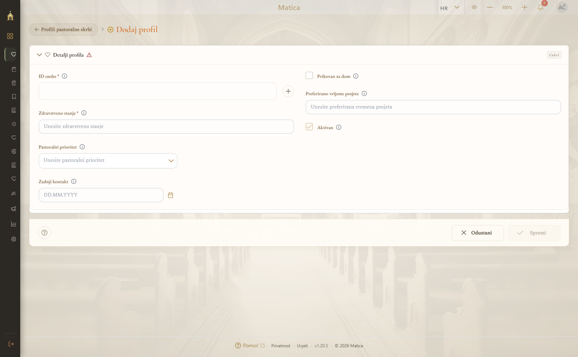Open the notifications bell
The image size is (578, 357).
click(x=540, y=8)
